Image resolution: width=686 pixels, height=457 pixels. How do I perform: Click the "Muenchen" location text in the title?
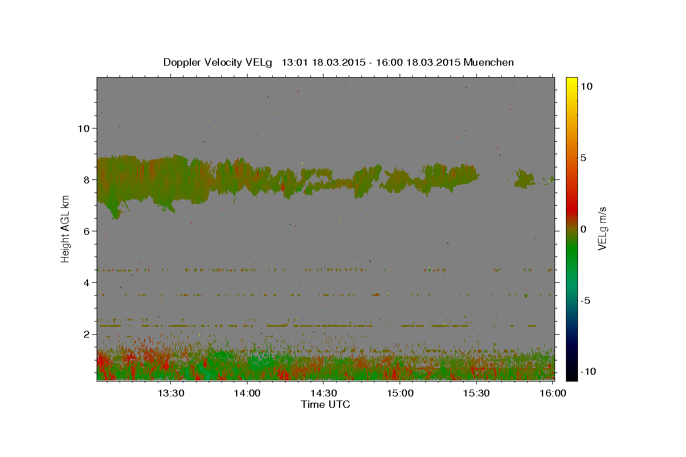pos(489,62)
